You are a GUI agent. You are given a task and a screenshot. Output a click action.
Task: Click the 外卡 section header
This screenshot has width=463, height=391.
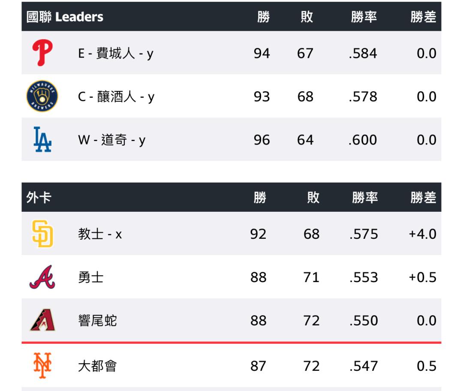point(39,197)
